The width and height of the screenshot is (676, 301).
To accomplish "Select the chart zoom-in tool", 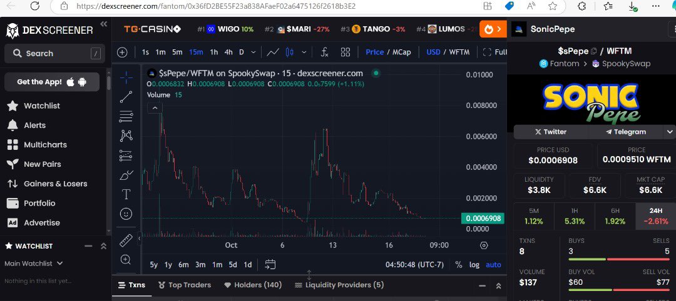I will (126, 259).
